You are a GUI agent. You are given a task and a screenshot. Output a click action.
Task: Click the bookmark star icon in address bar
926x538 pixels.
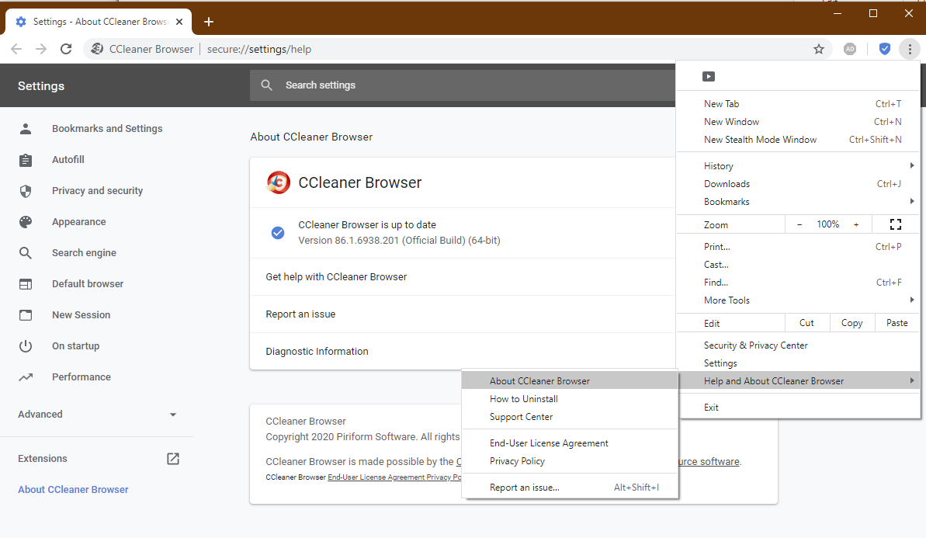[x=818, y=49]
